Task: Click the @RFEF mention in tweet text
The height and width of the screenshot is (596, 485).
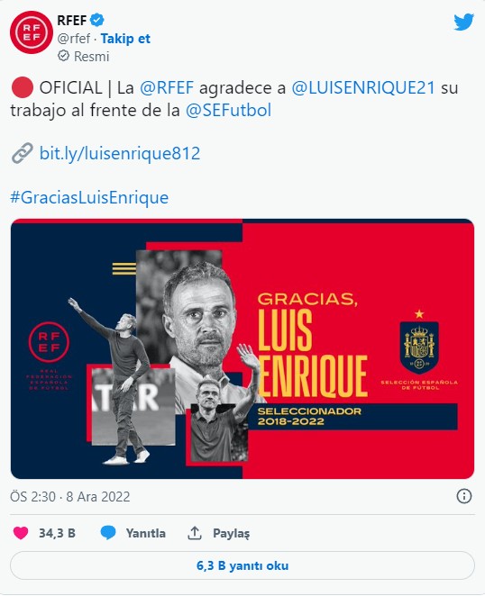Action: pos(167,88)
